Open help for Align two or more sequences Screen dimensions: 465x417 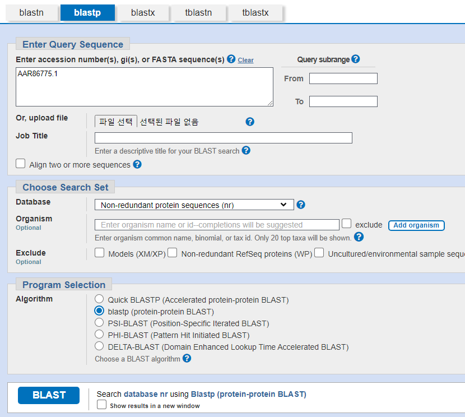pyautogui.click(x=137, y=164)
